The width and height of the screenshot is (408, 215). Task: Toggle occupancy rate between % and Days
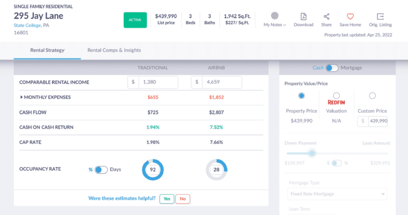point(101,169)
